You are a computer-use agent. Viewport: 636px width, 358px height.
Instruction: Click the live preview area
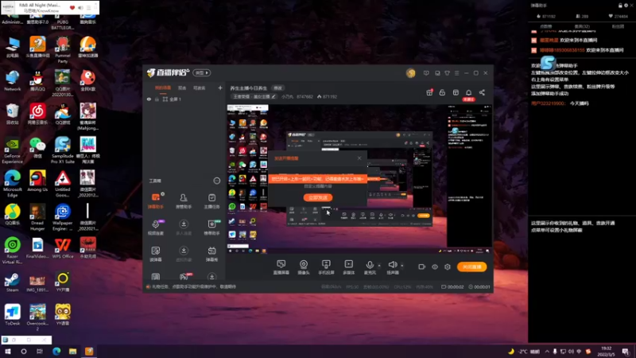coord(359,179)
